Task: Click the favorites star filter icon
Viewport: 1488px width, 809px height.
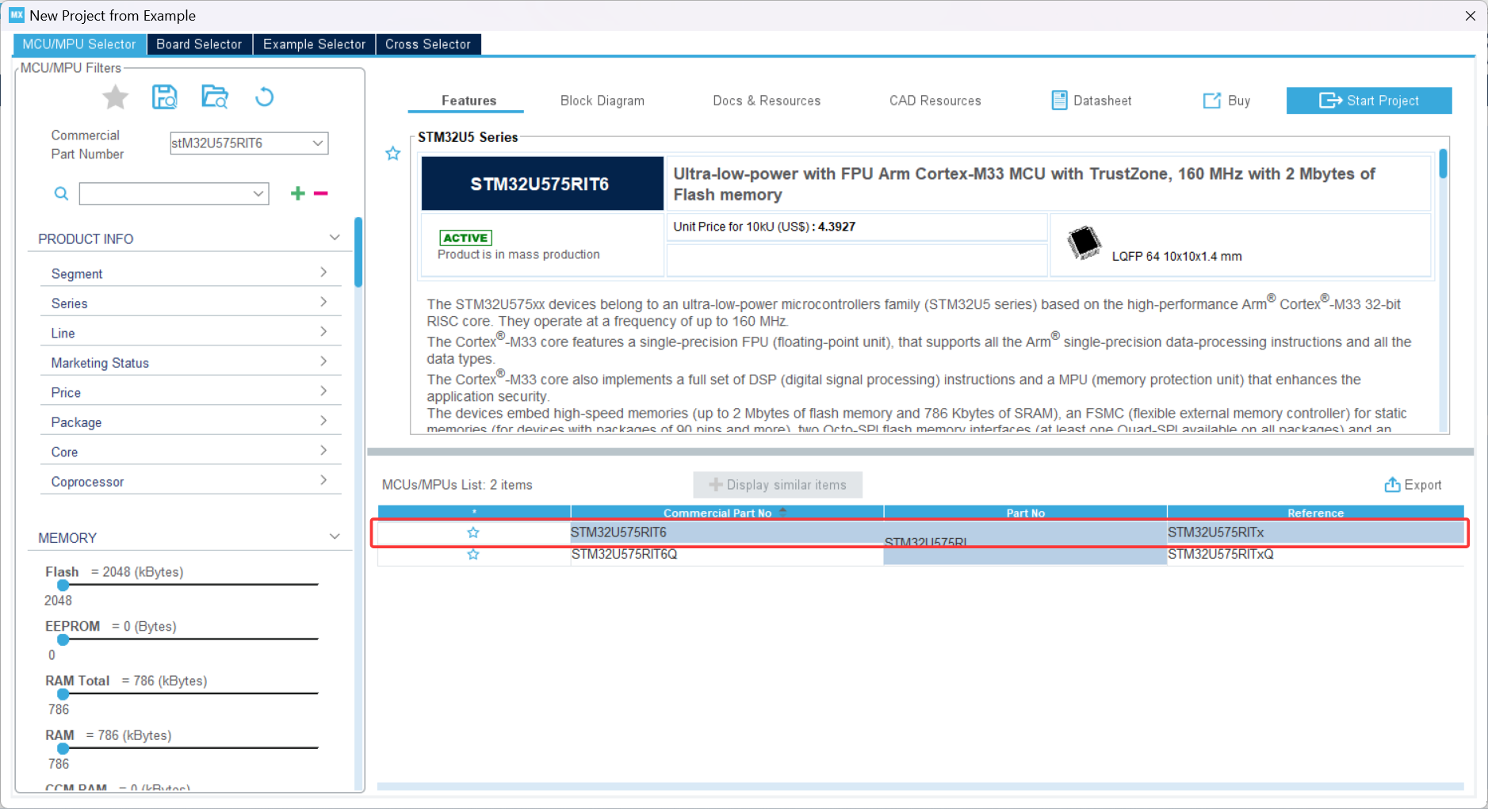Action: [x=116, y=97]
